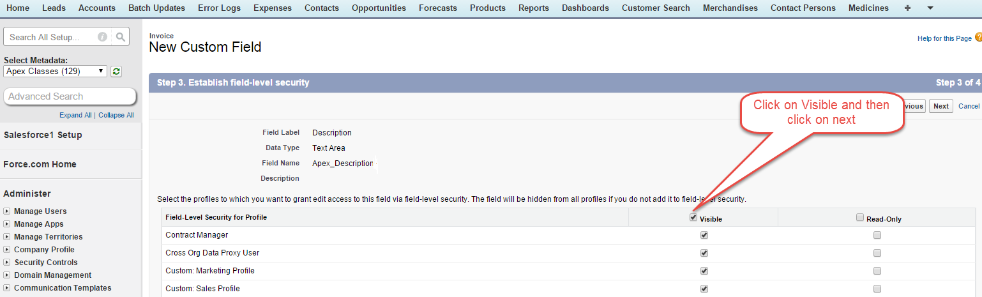Click the plus tab to add tabs
Screen dimensions: 982x297
(908, 8)
